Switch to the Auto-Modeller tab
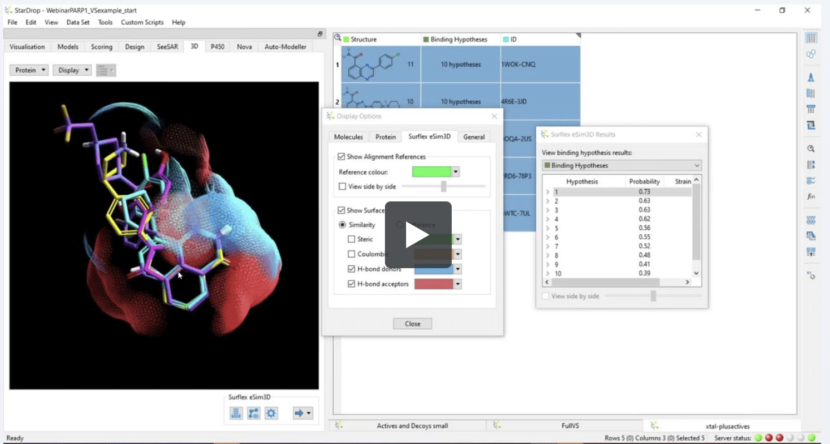The height and width of the screenshot is (444, 830). (285, 47)
